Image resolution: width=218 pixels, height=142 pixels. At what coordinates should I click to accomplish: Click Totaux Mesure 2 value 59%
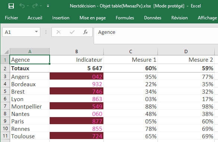click(186, 68)
